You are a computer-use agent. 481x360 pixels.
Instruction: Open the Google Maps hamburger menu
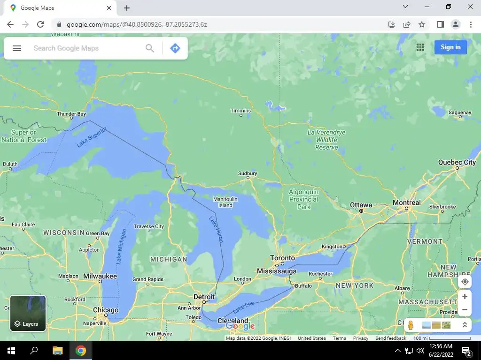point(17,48)
